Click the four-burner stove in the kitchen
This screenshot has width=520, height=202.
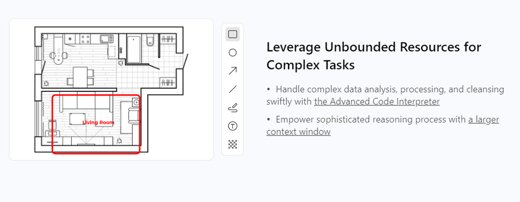[x=86, y=39]
